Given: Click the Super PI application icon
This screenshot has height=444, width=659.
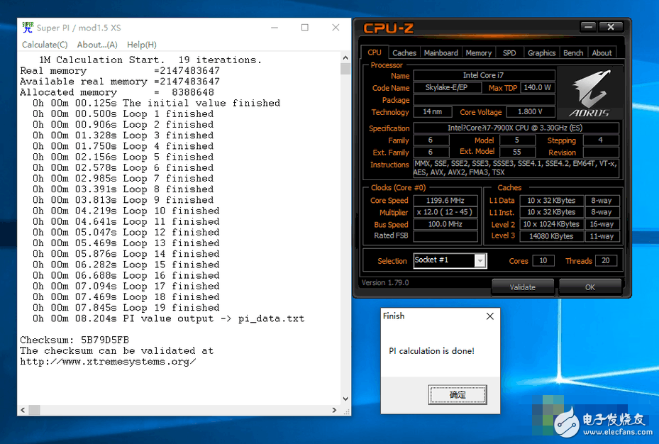Looking at the screenshot, I should click(26, 27).
